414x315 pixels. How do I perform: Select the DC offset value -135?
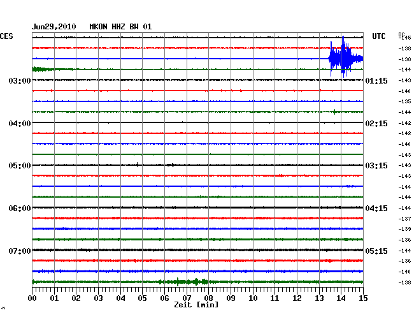(x=404, y=101)
